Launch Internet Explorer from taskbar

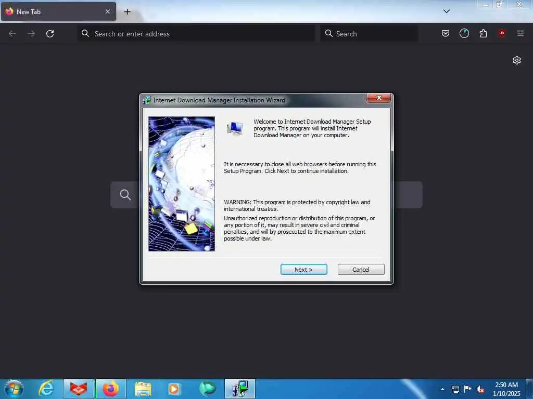[46, 389]
